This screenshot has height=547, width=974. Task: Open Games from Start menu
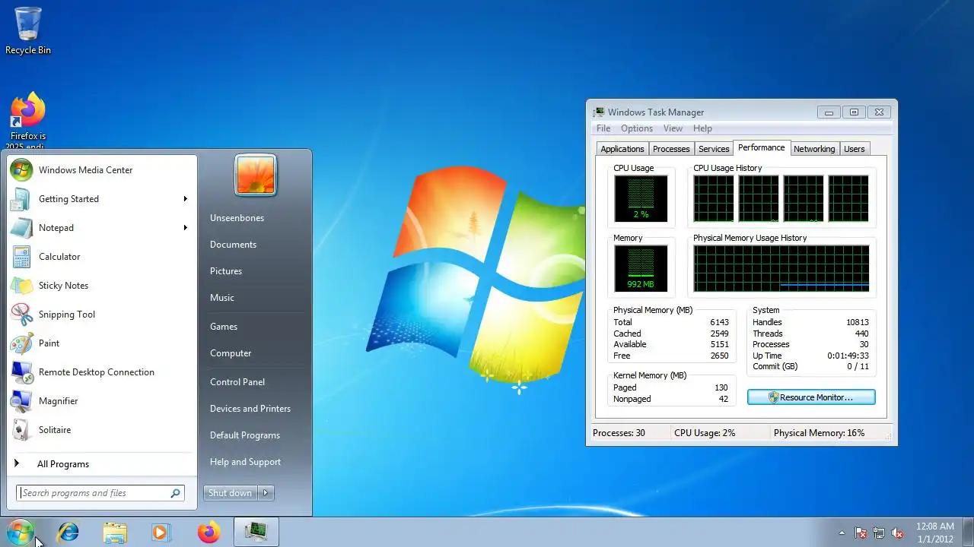(x=224, y=327)
